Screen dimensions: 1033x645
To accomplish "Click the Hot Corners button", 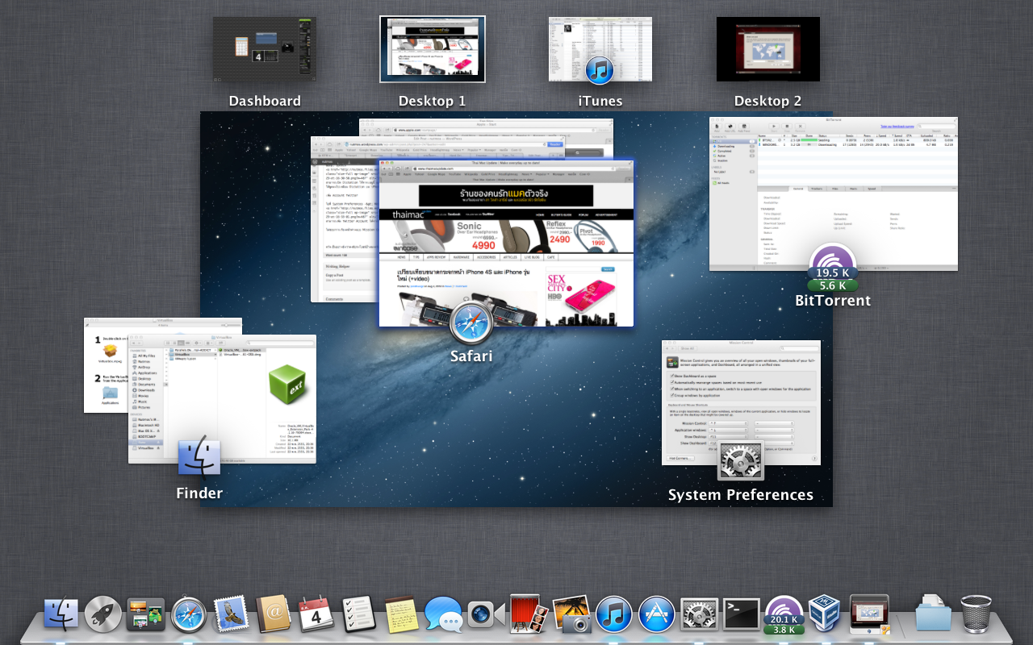I will click(680, 458).
